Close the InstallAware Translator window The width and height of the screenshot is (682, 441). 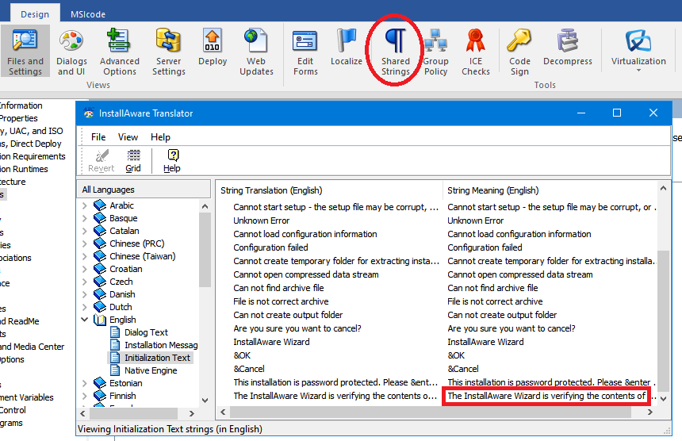click(x=653, y=113)
